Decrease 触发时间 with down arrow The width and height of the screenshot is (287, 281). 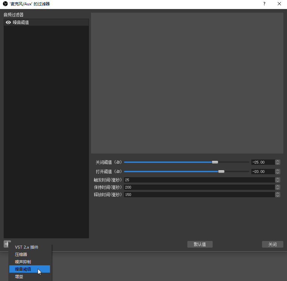click(x=278, y=181)
